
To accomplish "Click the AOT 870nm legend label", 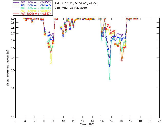I will click(36, 11).
